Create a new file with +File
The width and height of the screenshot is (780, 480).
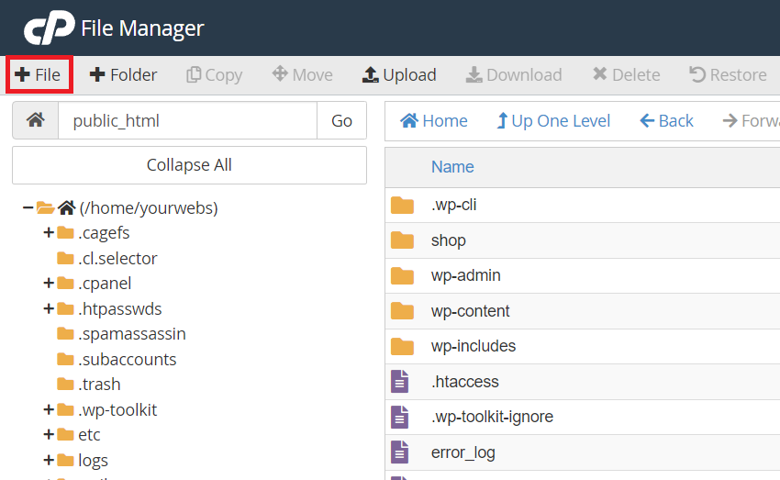(x=39, y=75)
